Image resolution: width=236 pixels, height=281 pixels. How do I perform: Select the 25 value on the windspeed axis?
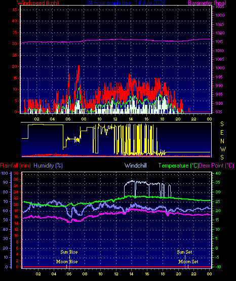[x=15, y=55]
